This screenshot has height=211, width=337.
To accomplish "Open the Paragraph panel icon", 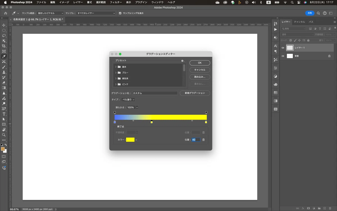I will [x=275, y=51].
